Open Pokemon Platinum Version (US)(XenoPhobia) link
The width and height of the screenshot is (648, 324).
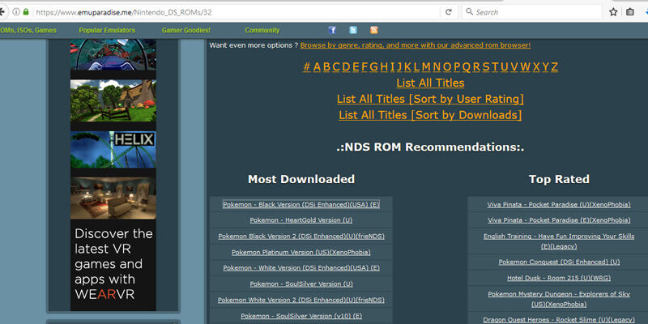tap(301, 252)
